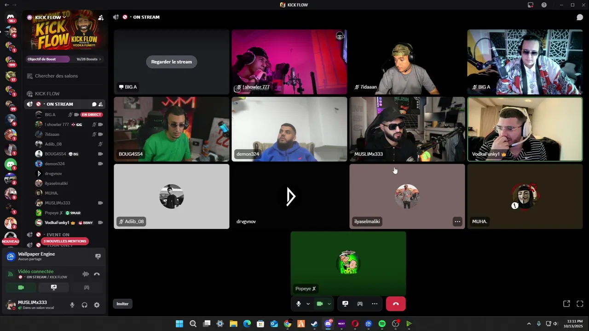589x331 pixels.
Task: Toggle headphone deafen in user panel
Action: (x=84, y=305)
